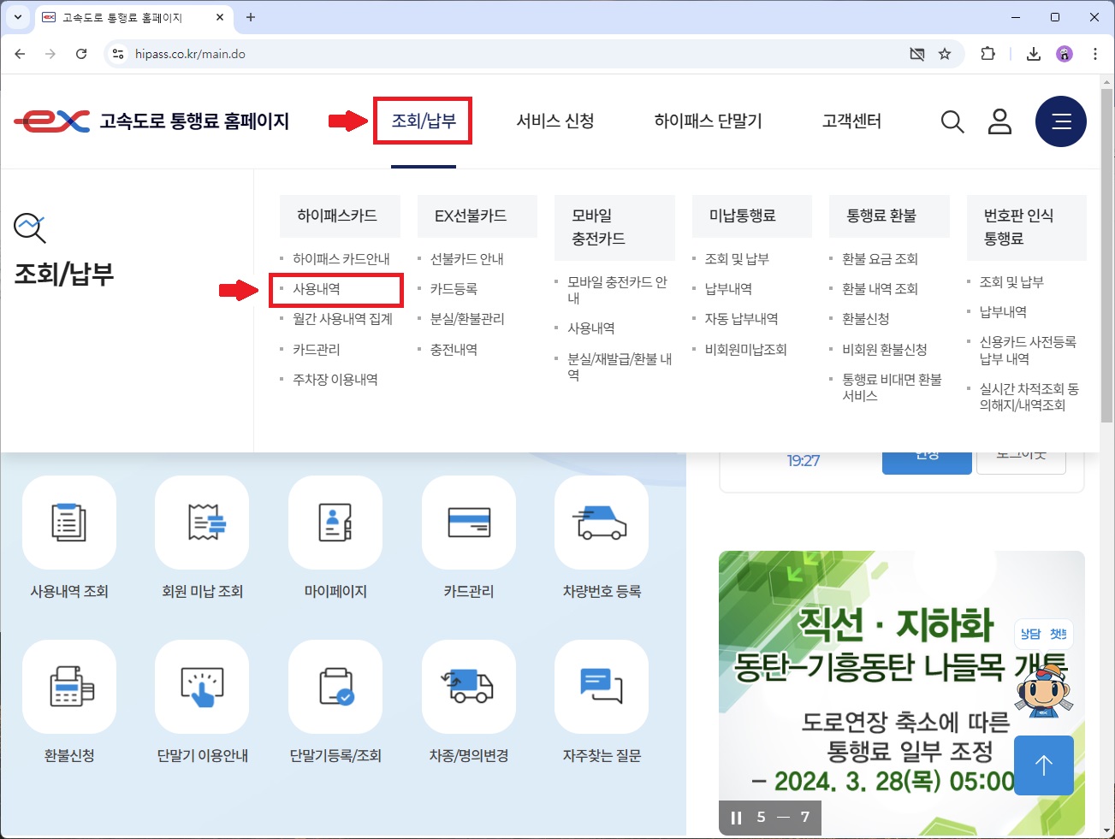Toggle the third-party cookies blocked indicator

pos(916,53)
